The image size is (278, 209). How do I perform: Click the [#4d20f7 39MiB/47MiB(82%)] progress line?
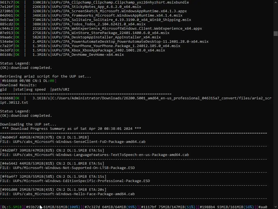point(52,150)
